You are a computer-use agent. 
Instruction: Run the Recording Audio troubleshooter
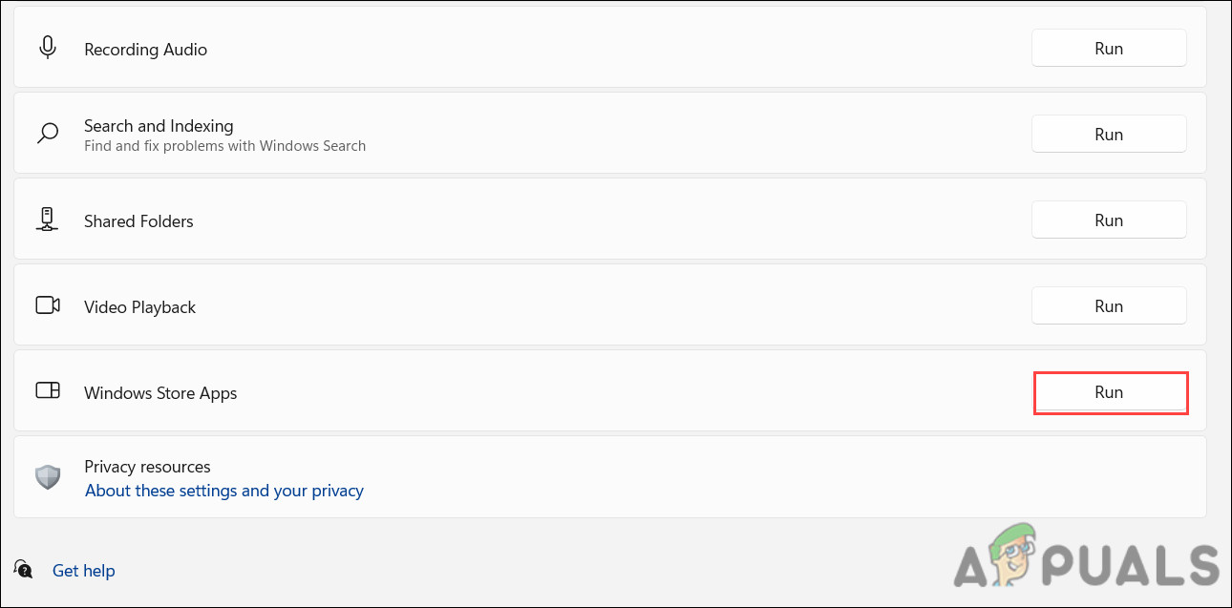pyautogui.click(x=1108, y=48)
